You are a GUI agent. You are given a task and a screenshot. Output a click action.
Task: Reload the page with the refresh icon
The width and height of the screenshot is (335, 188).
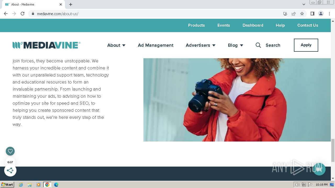click(23, 14)
